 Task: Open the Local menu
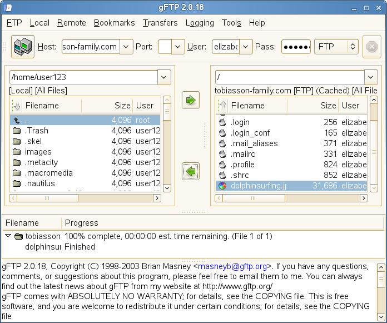tap(39, 23)
